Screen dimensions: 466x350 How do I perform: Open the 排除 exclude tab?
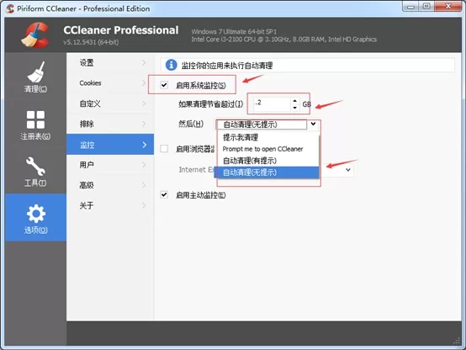pyautogui.click(x=110, y=124)
